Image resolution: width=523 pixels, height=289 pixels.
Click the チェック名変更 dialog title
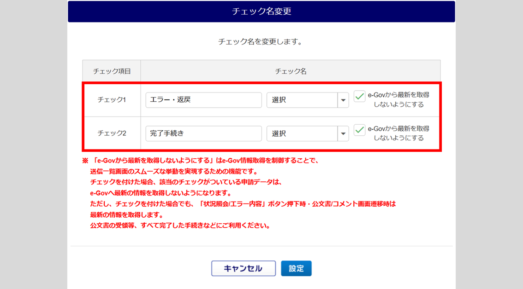click(261, 12)
